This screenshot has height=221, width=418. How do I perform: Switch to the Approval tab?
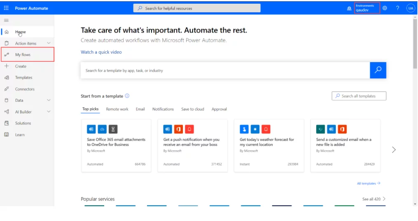(x=219, y=109)
